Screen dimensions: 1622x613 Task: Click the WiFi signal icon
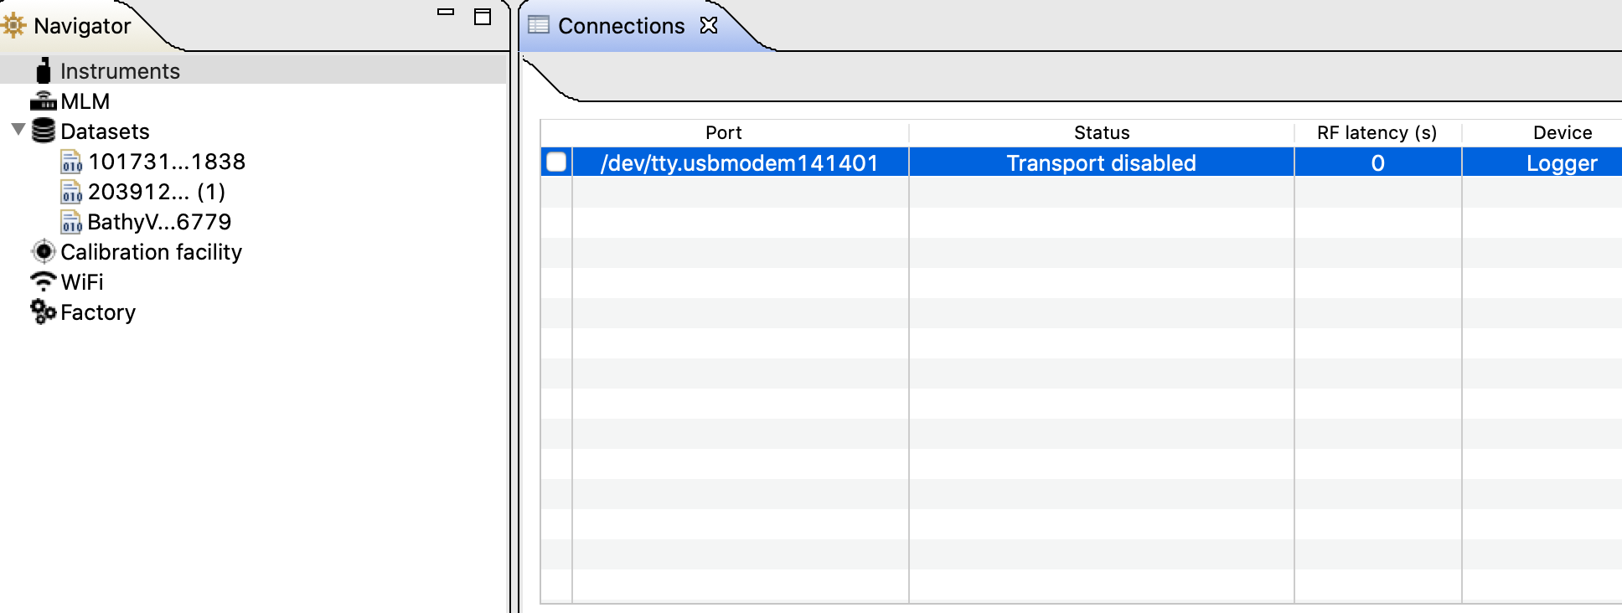(x=44, y=281)
